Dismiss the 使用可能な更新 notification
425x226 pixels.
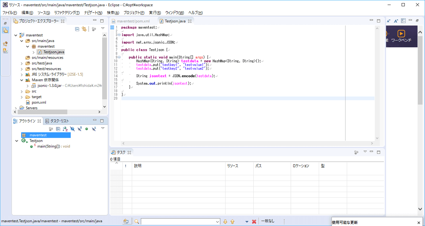(x=419, y=223)
